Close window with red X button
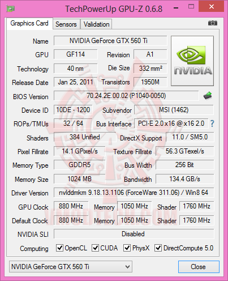Viewport: 228px width, 281px height. pos(212,7)
